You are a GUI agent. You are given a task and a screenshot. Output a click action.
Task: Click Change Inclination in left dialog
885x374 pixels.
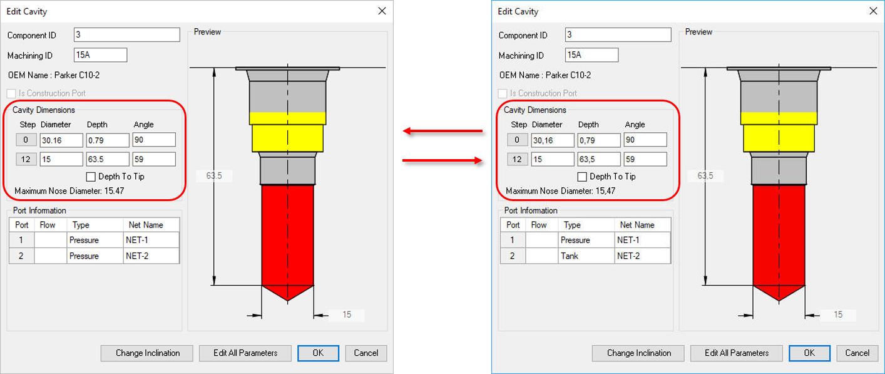pos(148,353)
